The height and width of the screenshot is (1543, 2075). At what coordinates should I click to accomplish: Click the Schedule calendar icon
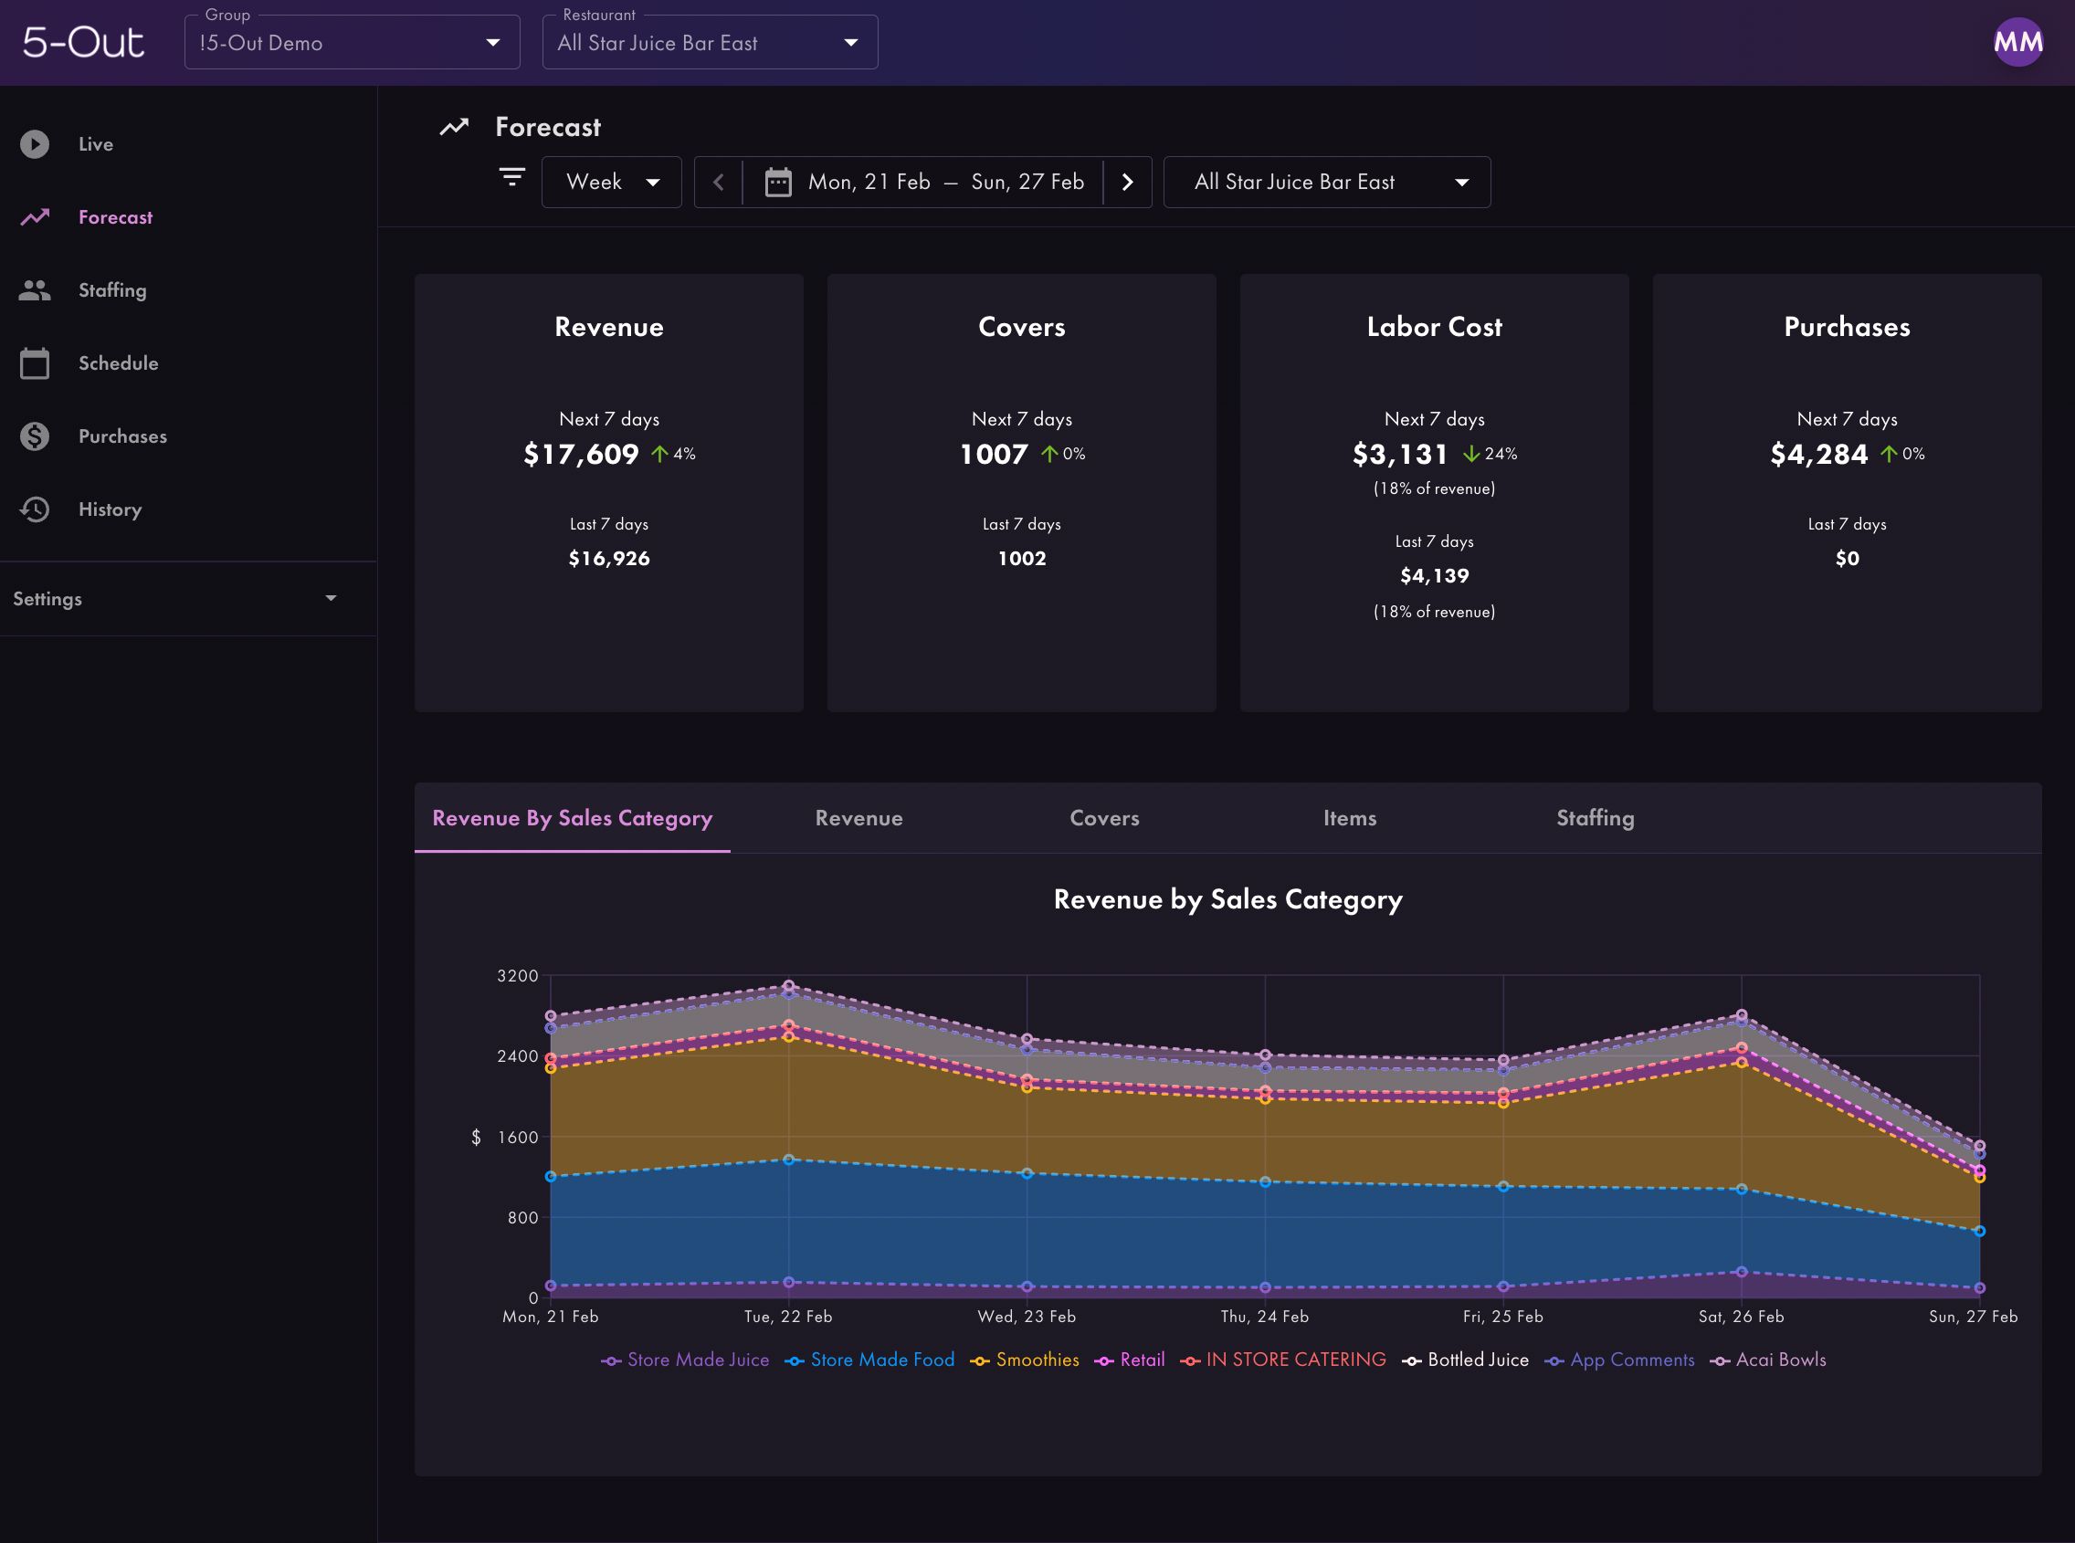click(35, 363)
